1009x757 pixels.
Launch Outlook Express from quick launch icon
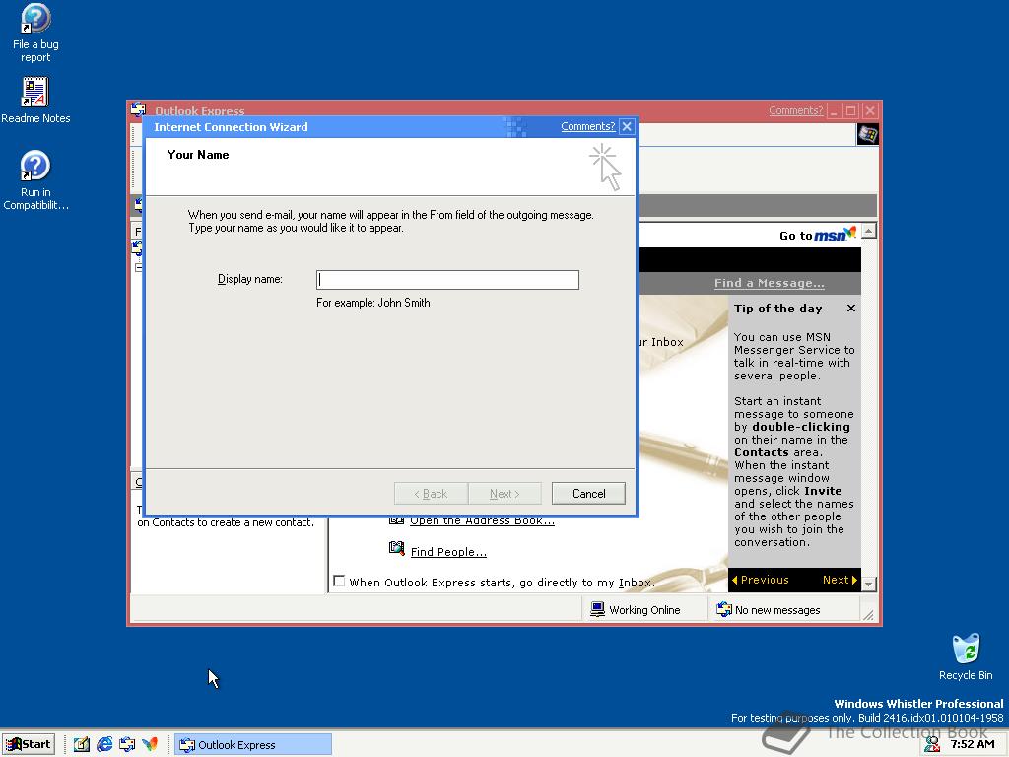127,745
